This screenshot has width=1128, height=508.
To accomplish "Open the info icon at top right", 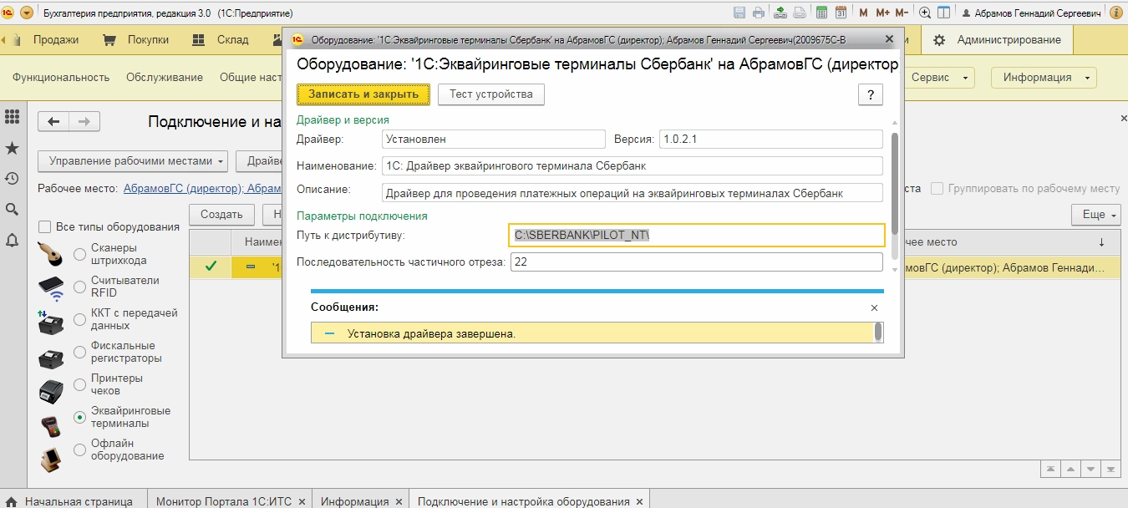I will (1116, 13).
